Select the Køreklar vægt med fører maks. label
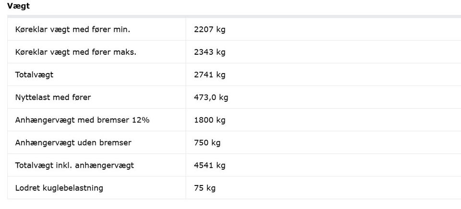 (x=75, y=52)
